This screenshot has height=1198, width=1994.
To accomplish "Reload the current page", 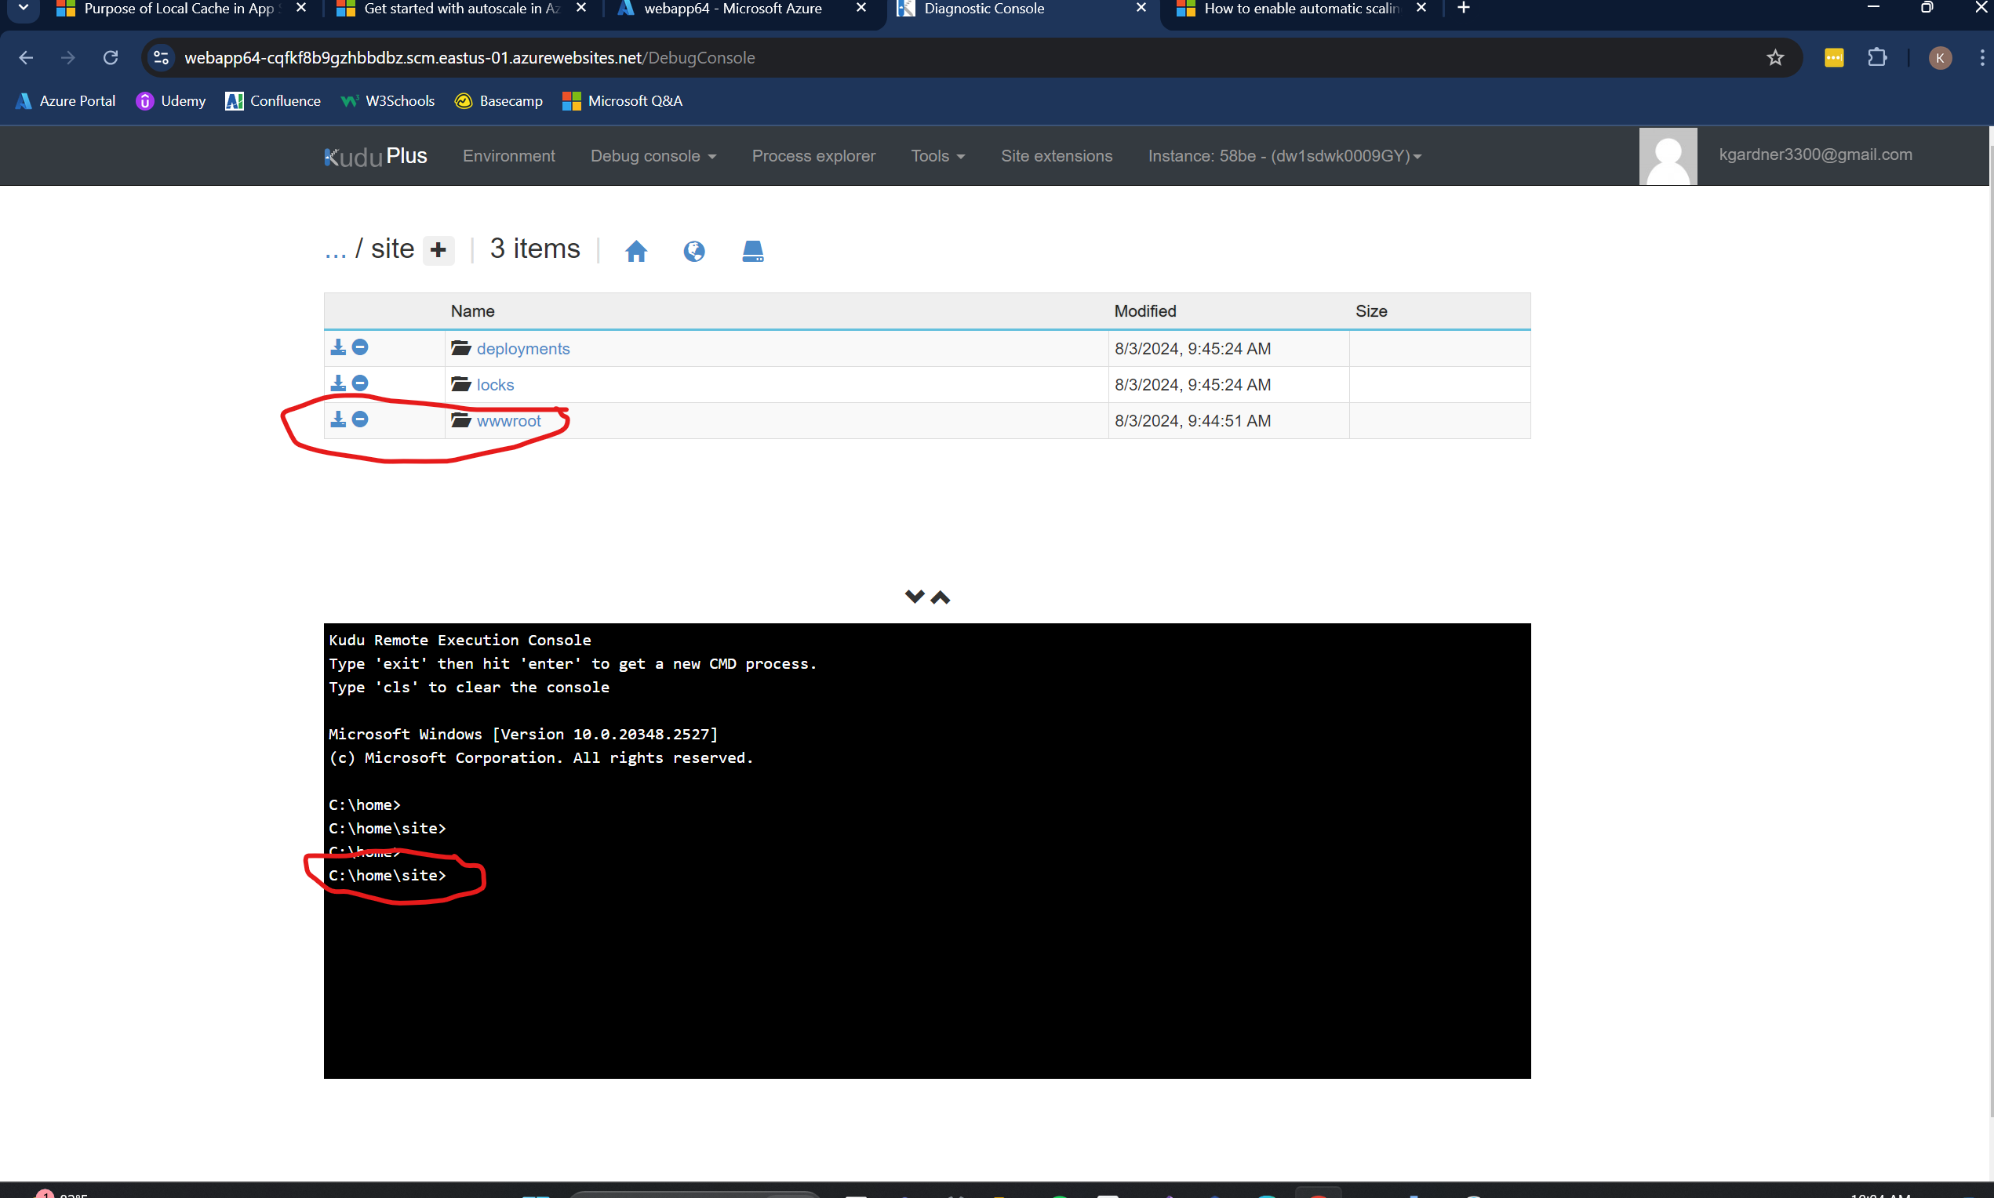I will tap(111, 58).
